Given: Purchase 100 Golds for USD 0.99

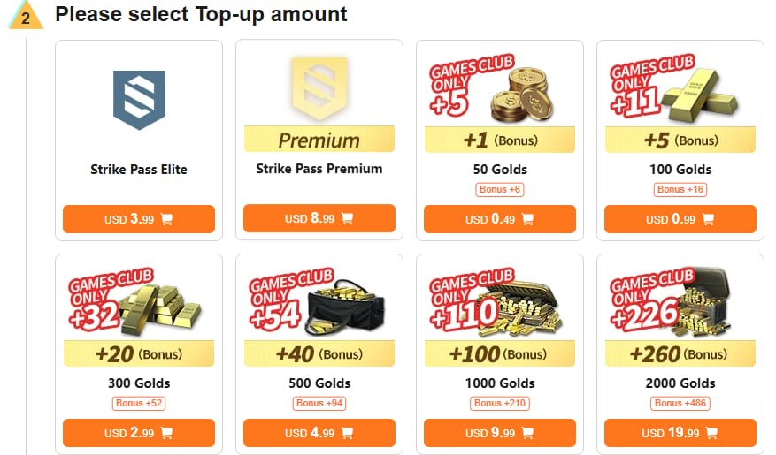Looking at the screenshot, I should pos(680,219).
